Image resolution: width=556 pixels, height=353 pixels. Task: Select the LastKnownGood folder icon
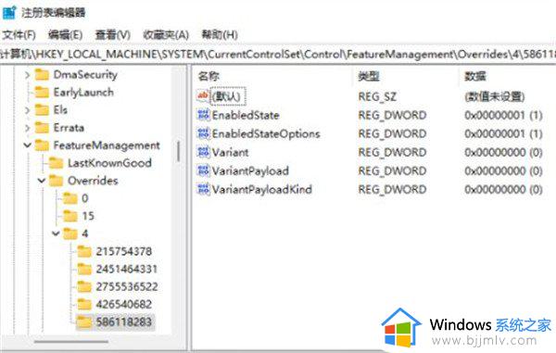(x=56, y=163)
